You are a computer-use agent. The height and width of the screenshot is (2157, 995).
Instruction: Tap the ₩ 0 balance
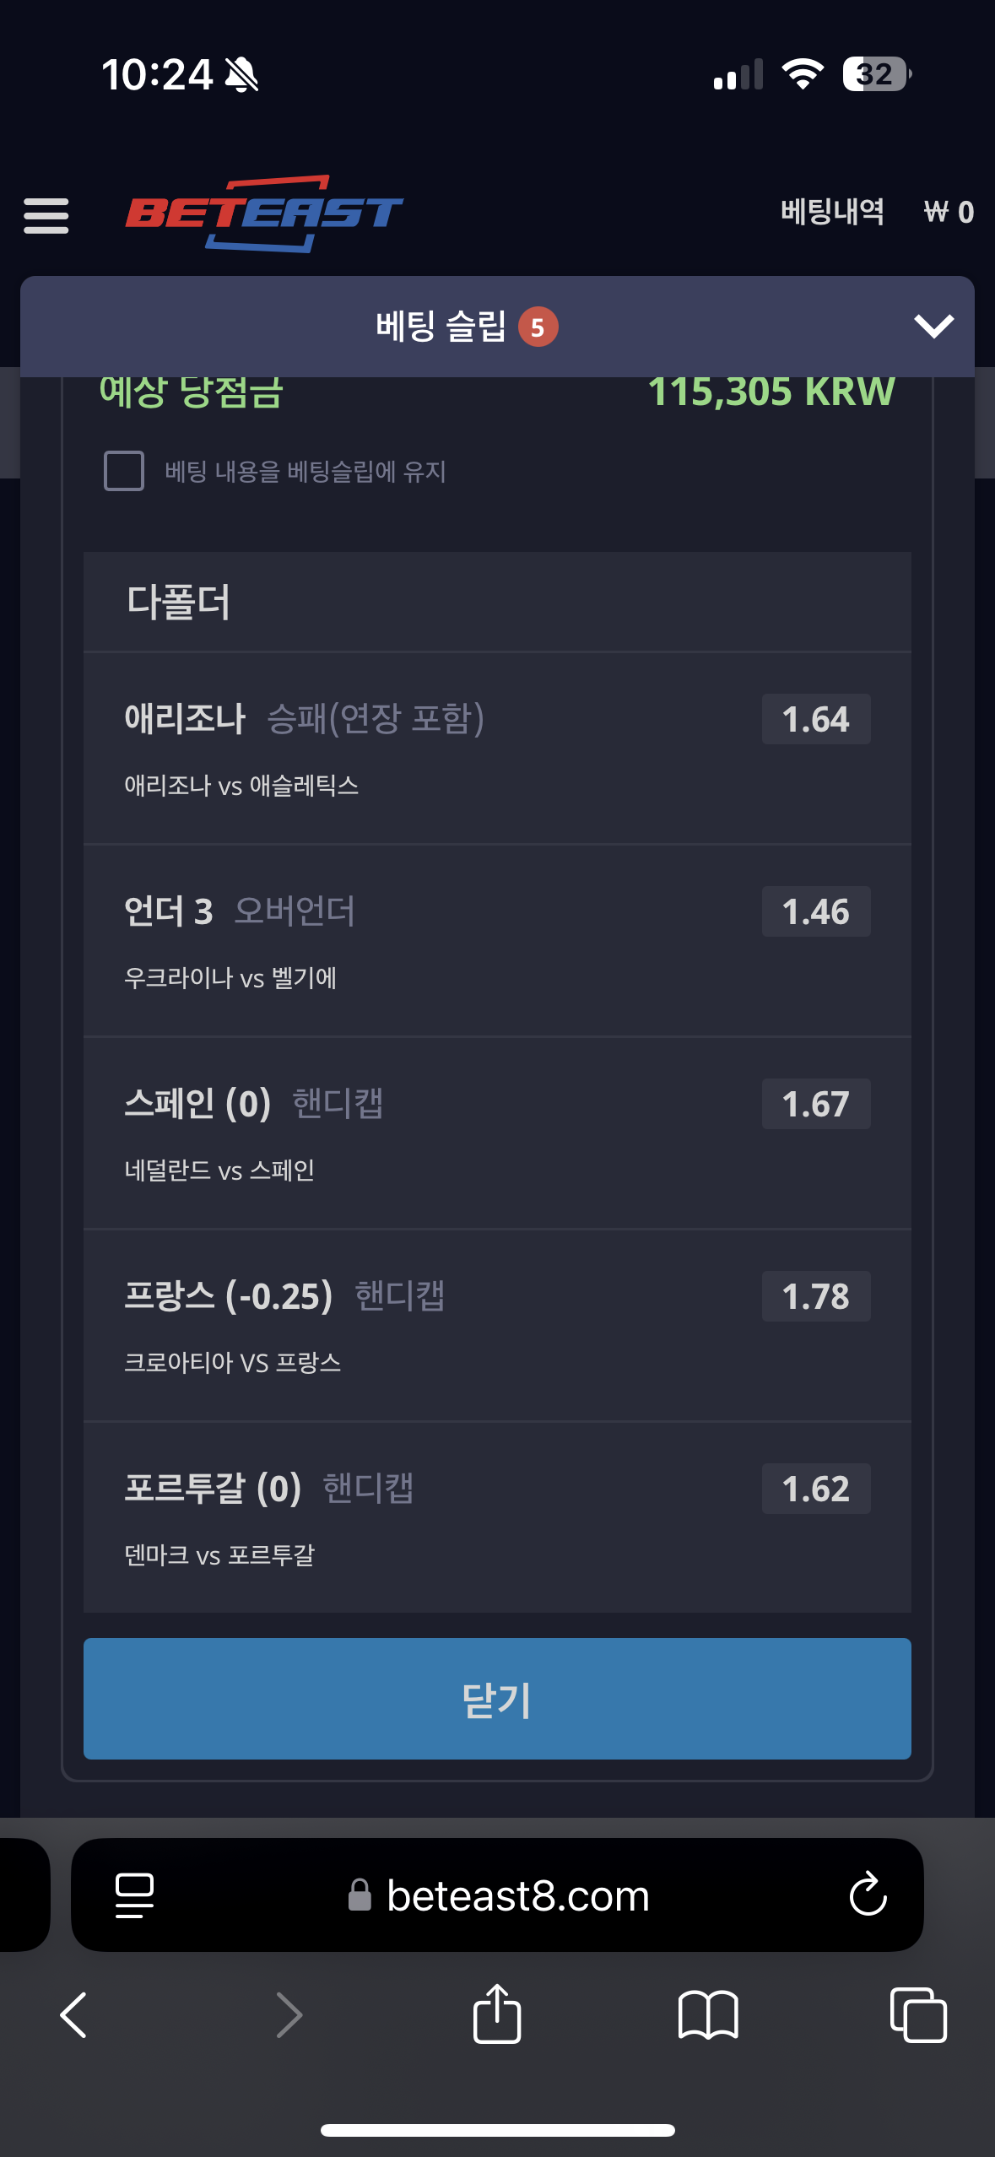click(949, 212)
